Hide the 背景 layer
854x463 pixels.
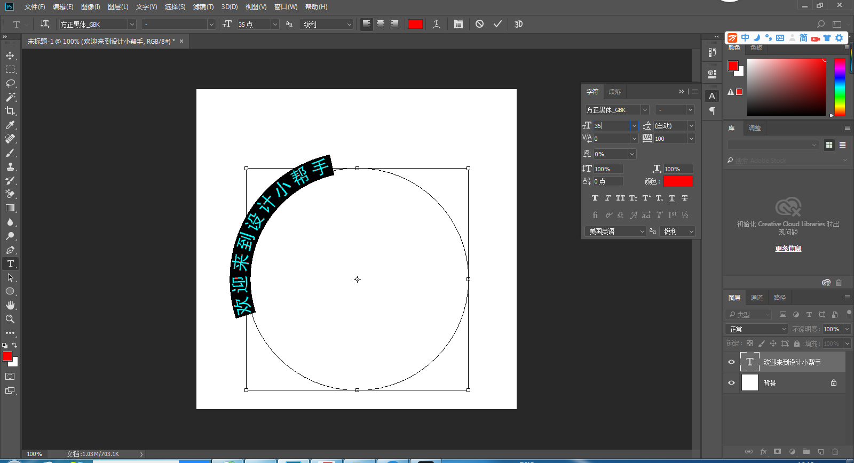[732, 382]
